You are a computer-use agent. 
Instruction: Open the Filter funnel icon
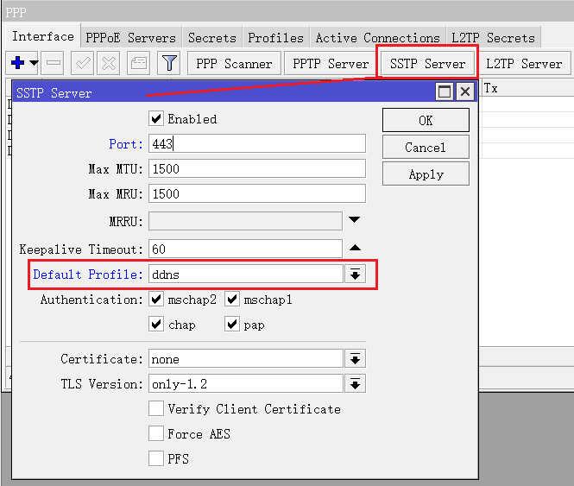tap(170, 63)
